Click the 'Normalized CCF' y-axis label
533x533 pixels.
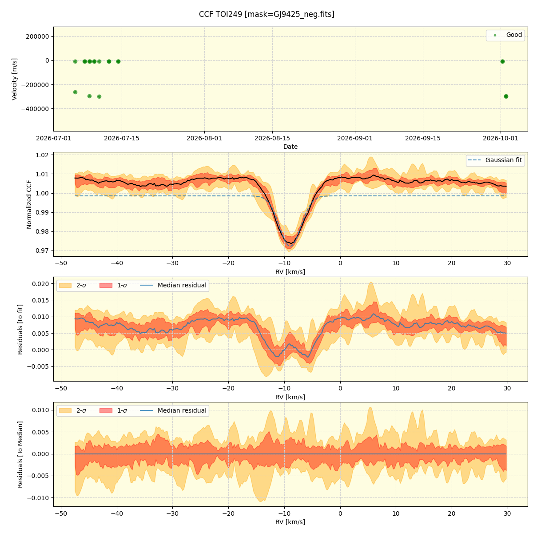click(29, 204)
